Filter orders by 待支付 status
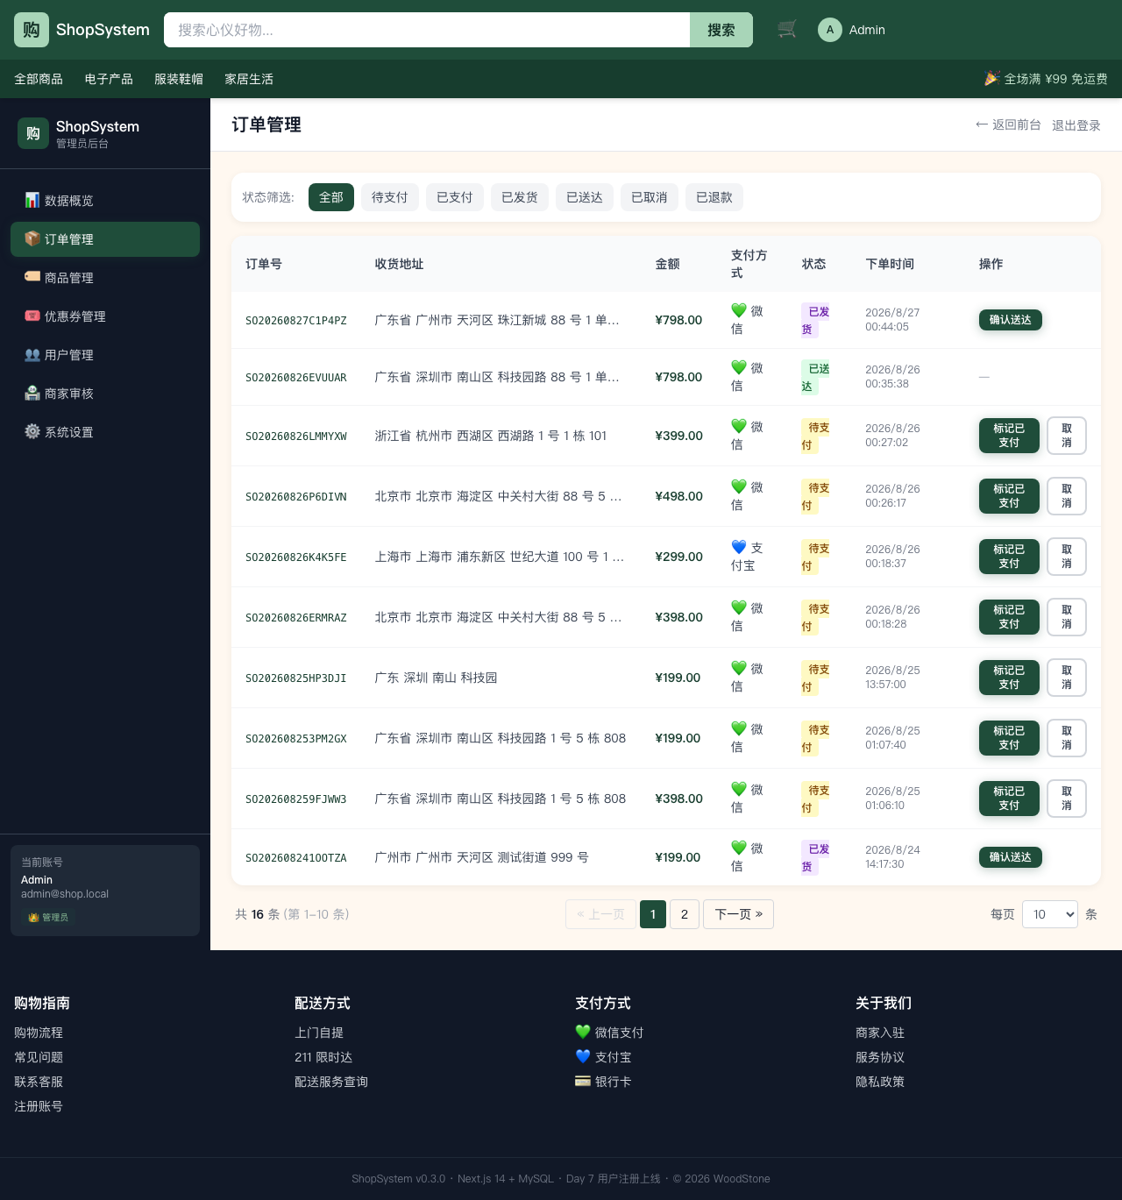Viewport: 1122px width, 1200px height. pos(390,197)
